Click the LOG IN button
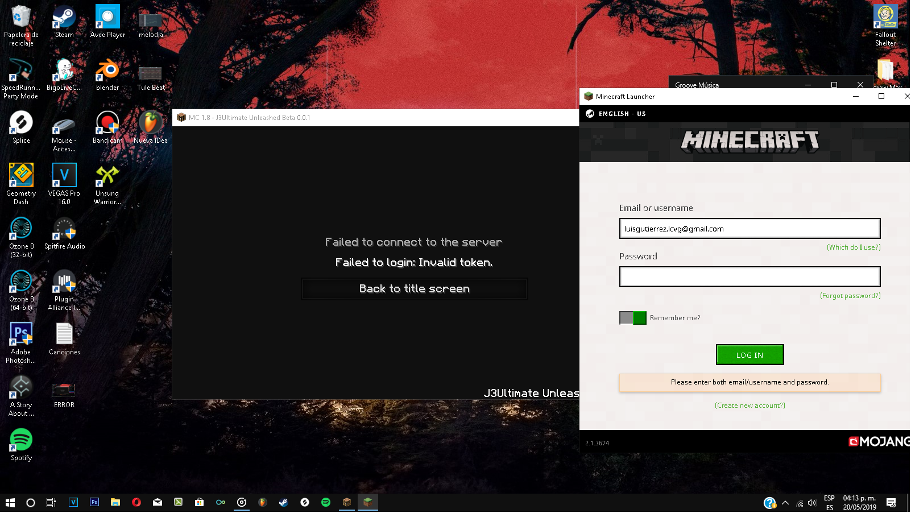Screen dimensions: 911x513 tap(749, 355)
